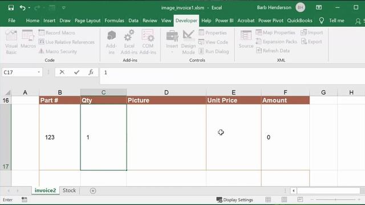
Task: Undo the last action
Action: [23, 7]
